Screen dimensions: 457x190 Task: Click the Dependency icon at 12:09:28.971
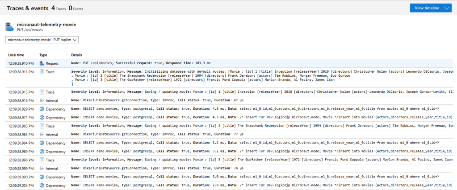click(x=42, y=117)
